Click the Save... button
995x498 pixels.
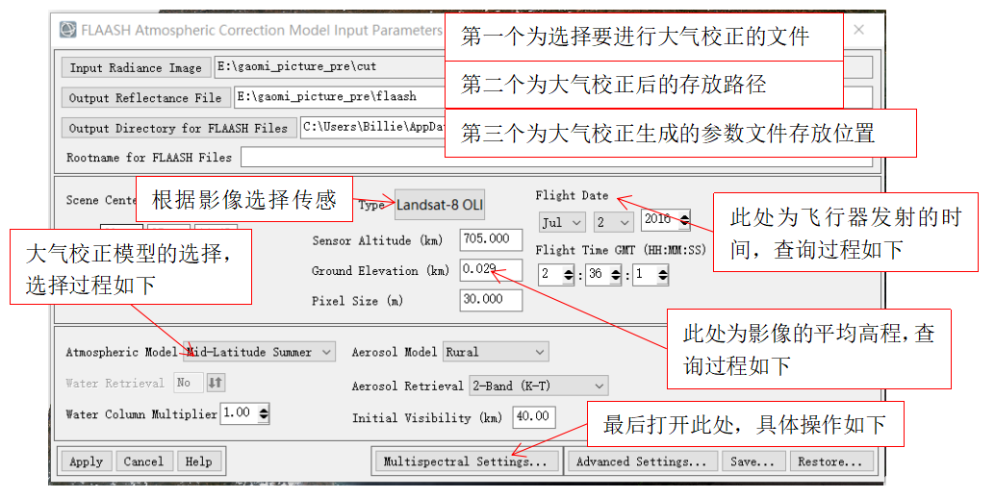click(x=753, y=461)
